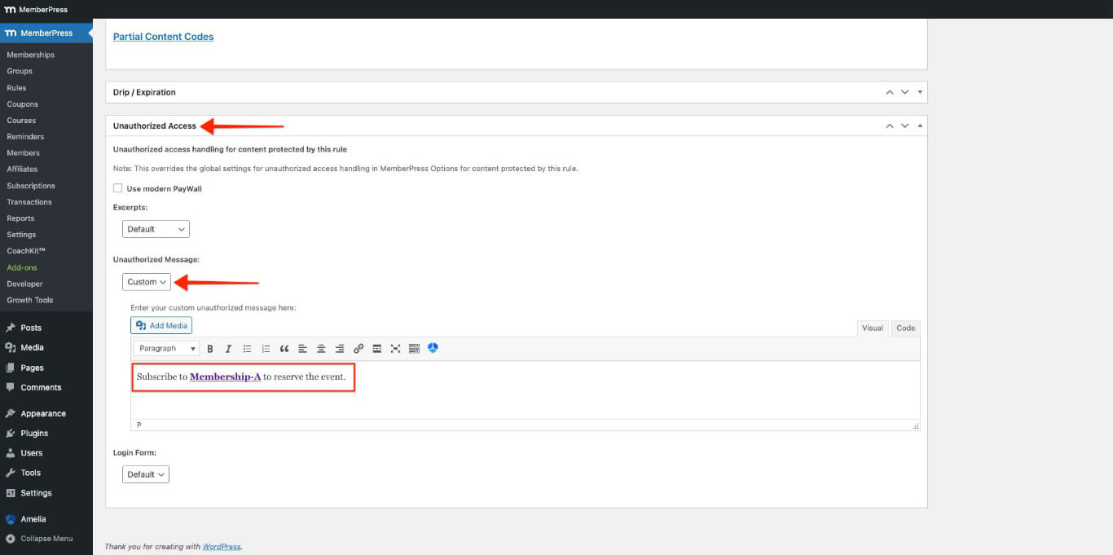The image size is (1113, 555).
Task: Open the Partial Content Codes link
Action: click(x=163, y=37)
